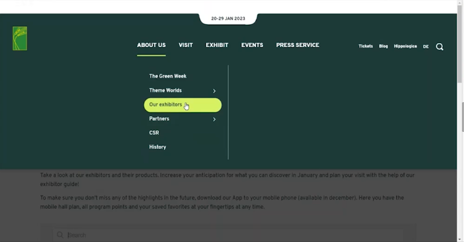This screenshot has width=464, height=242.
Task: Expand the Theme Worlds submenu arrow
Action: click(214, 91)
